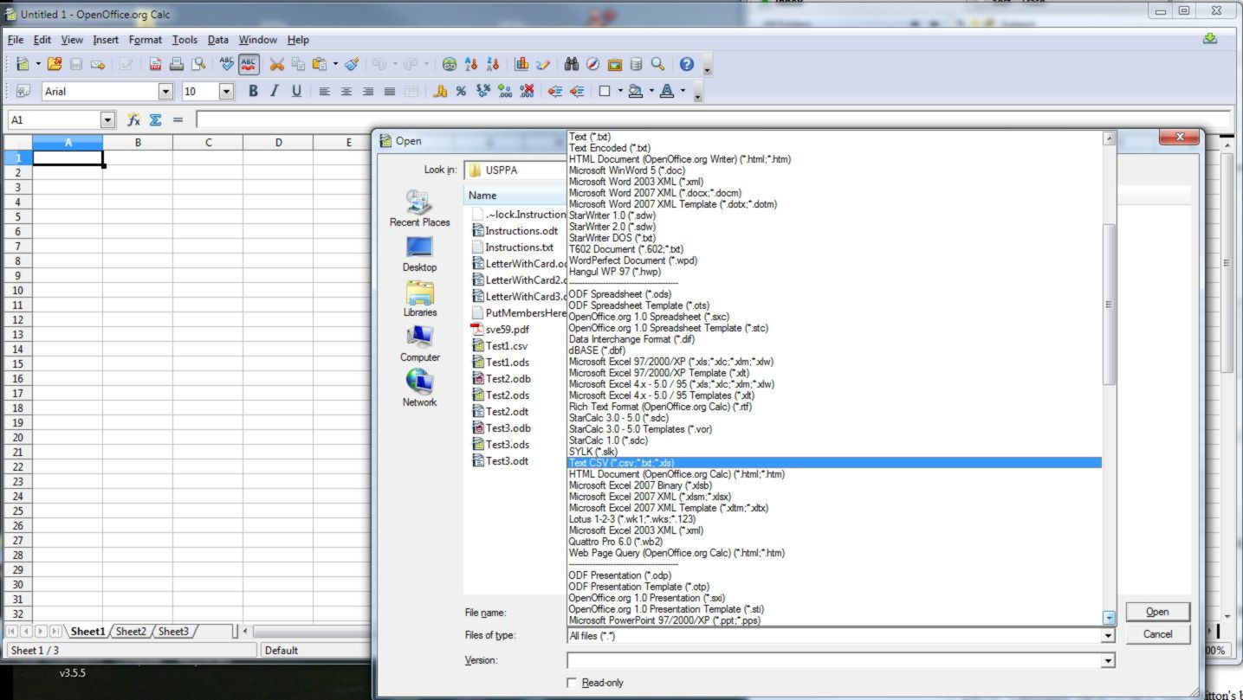Screen dimensions: 1243x700
Task: Open the Tools menu
Action: click(185, 40)
